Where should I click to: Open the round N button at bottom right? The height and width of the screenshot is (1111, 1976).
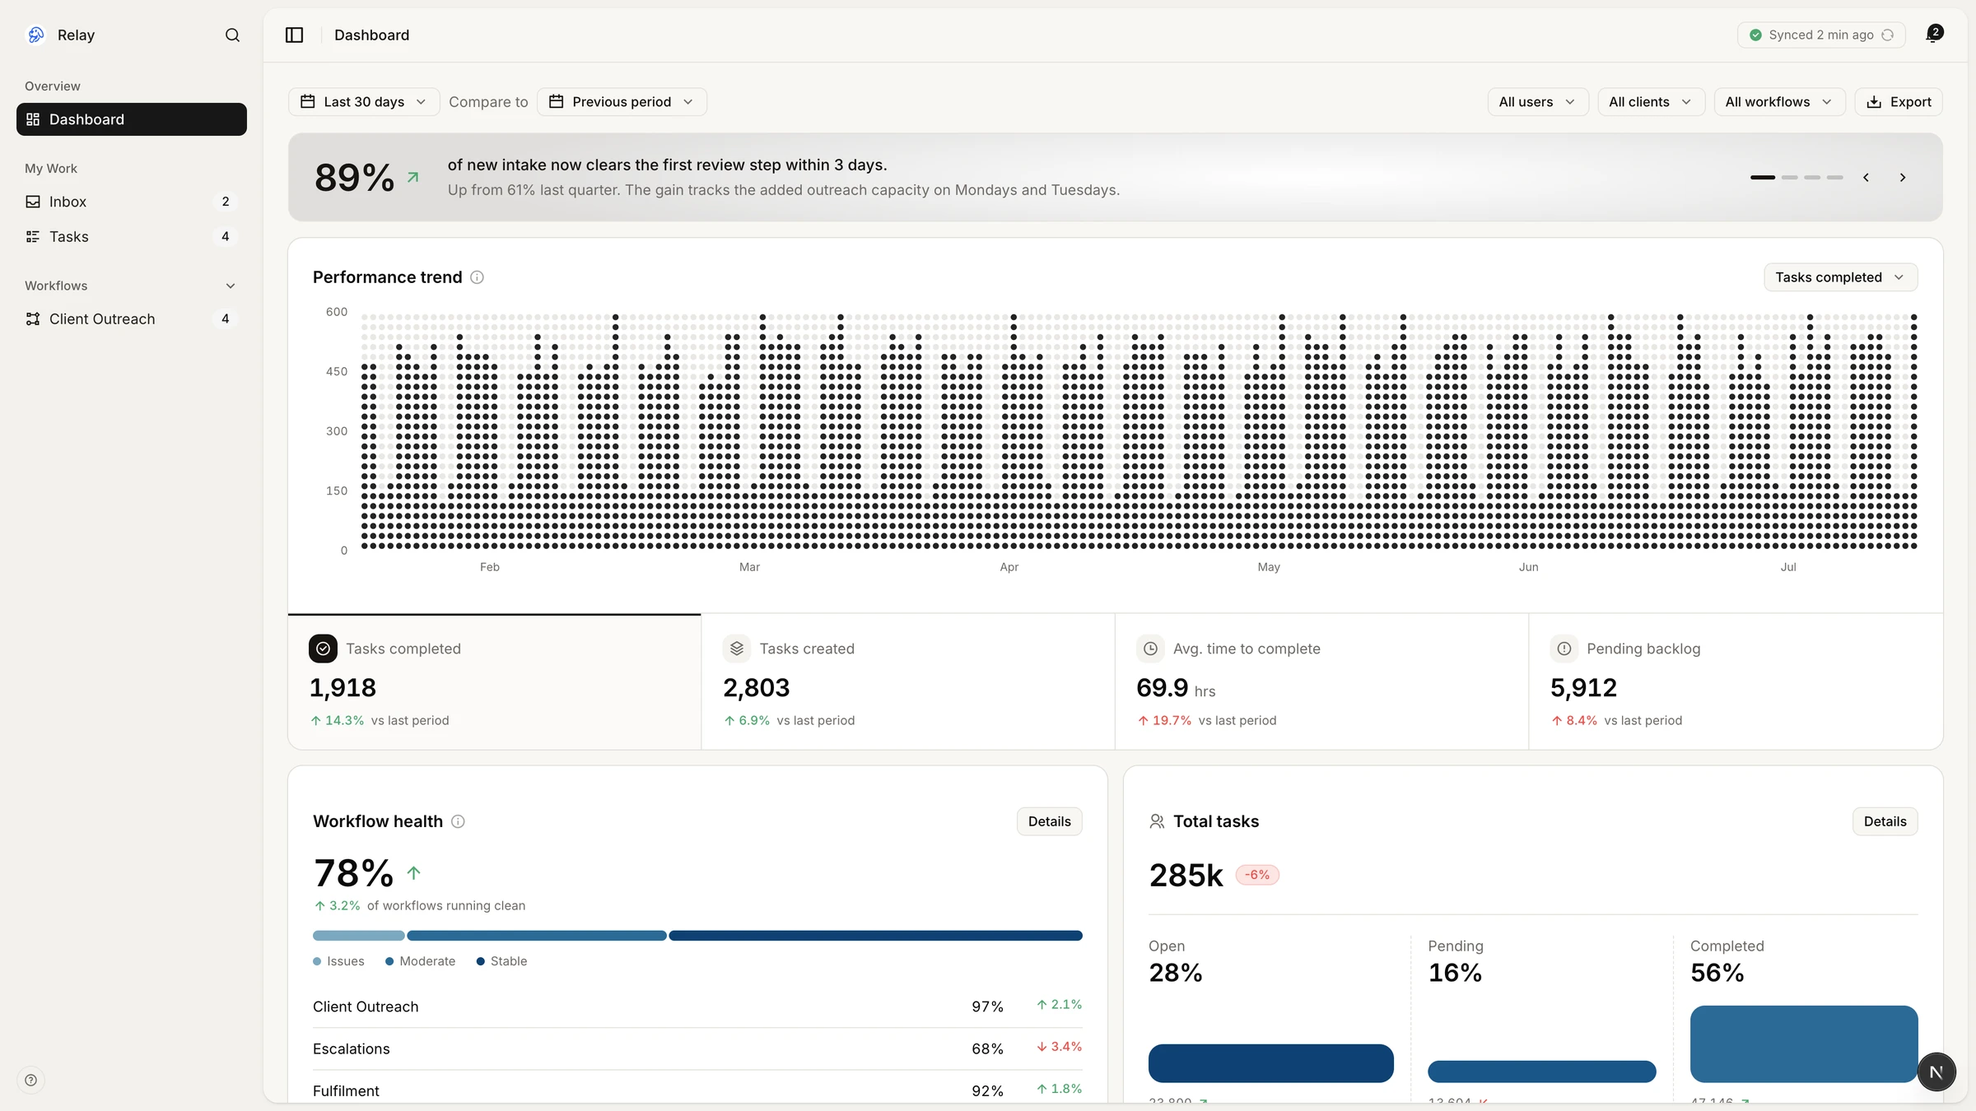[1936, 1071]
